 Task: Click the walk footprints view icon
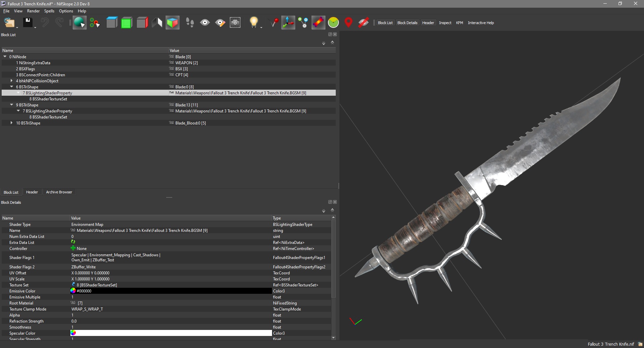pyautogui.click(x=190, y=23)
